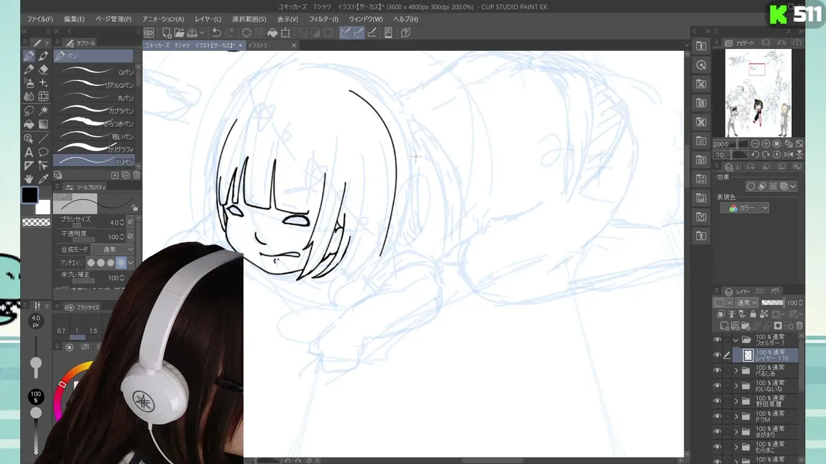Rotate the canvas left in Navigator
This screenshot has width=826, height=464.
[x=756, y=155]
